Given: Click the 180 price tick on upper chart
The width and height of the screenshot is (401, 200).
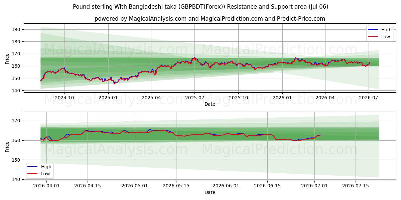Looking at the screenshot, I should [16, 42].
